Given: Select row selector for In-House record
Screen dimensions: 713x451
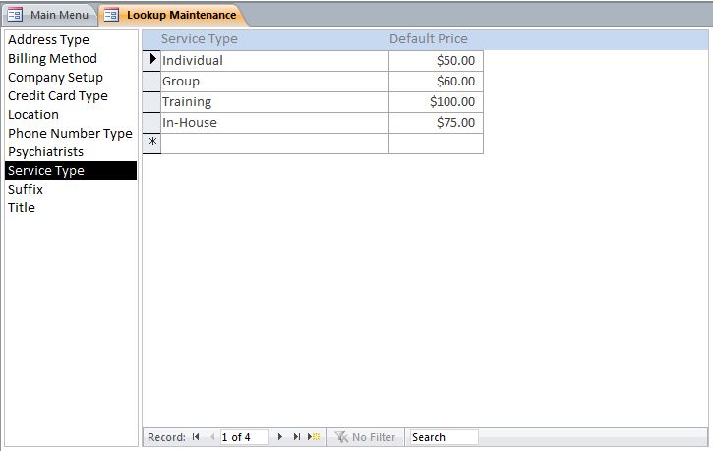Looking at the screenshot, I should 151,123.
